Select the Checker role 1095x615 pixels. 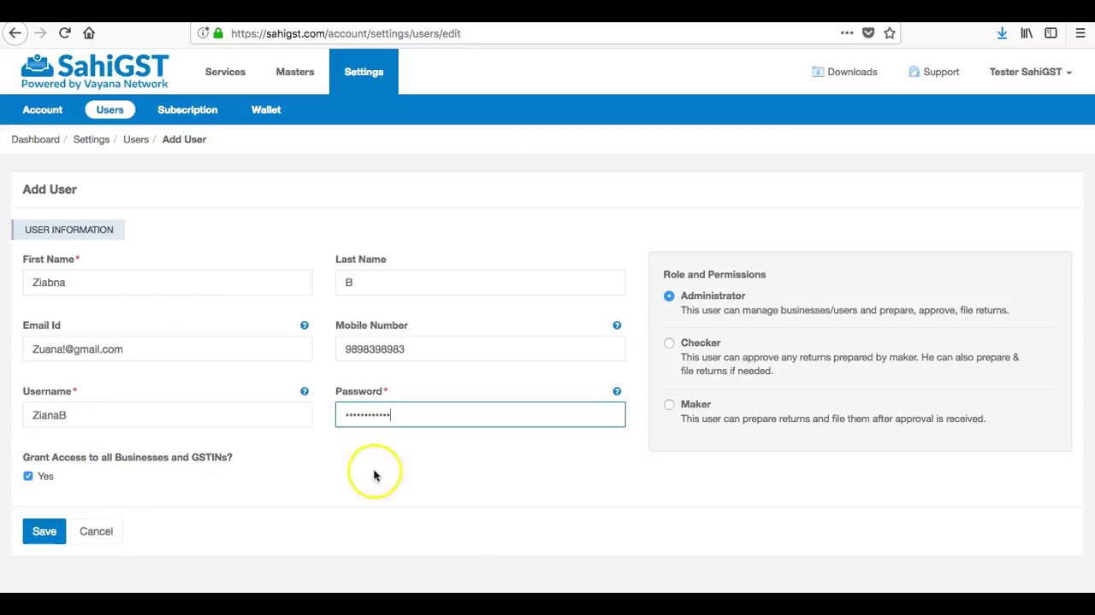pos(669,343)
